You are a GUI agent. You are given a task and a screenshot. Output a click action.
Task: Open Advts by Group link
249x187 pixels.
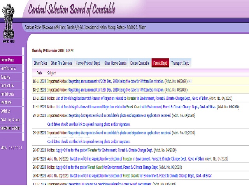[x=10, y=120]
